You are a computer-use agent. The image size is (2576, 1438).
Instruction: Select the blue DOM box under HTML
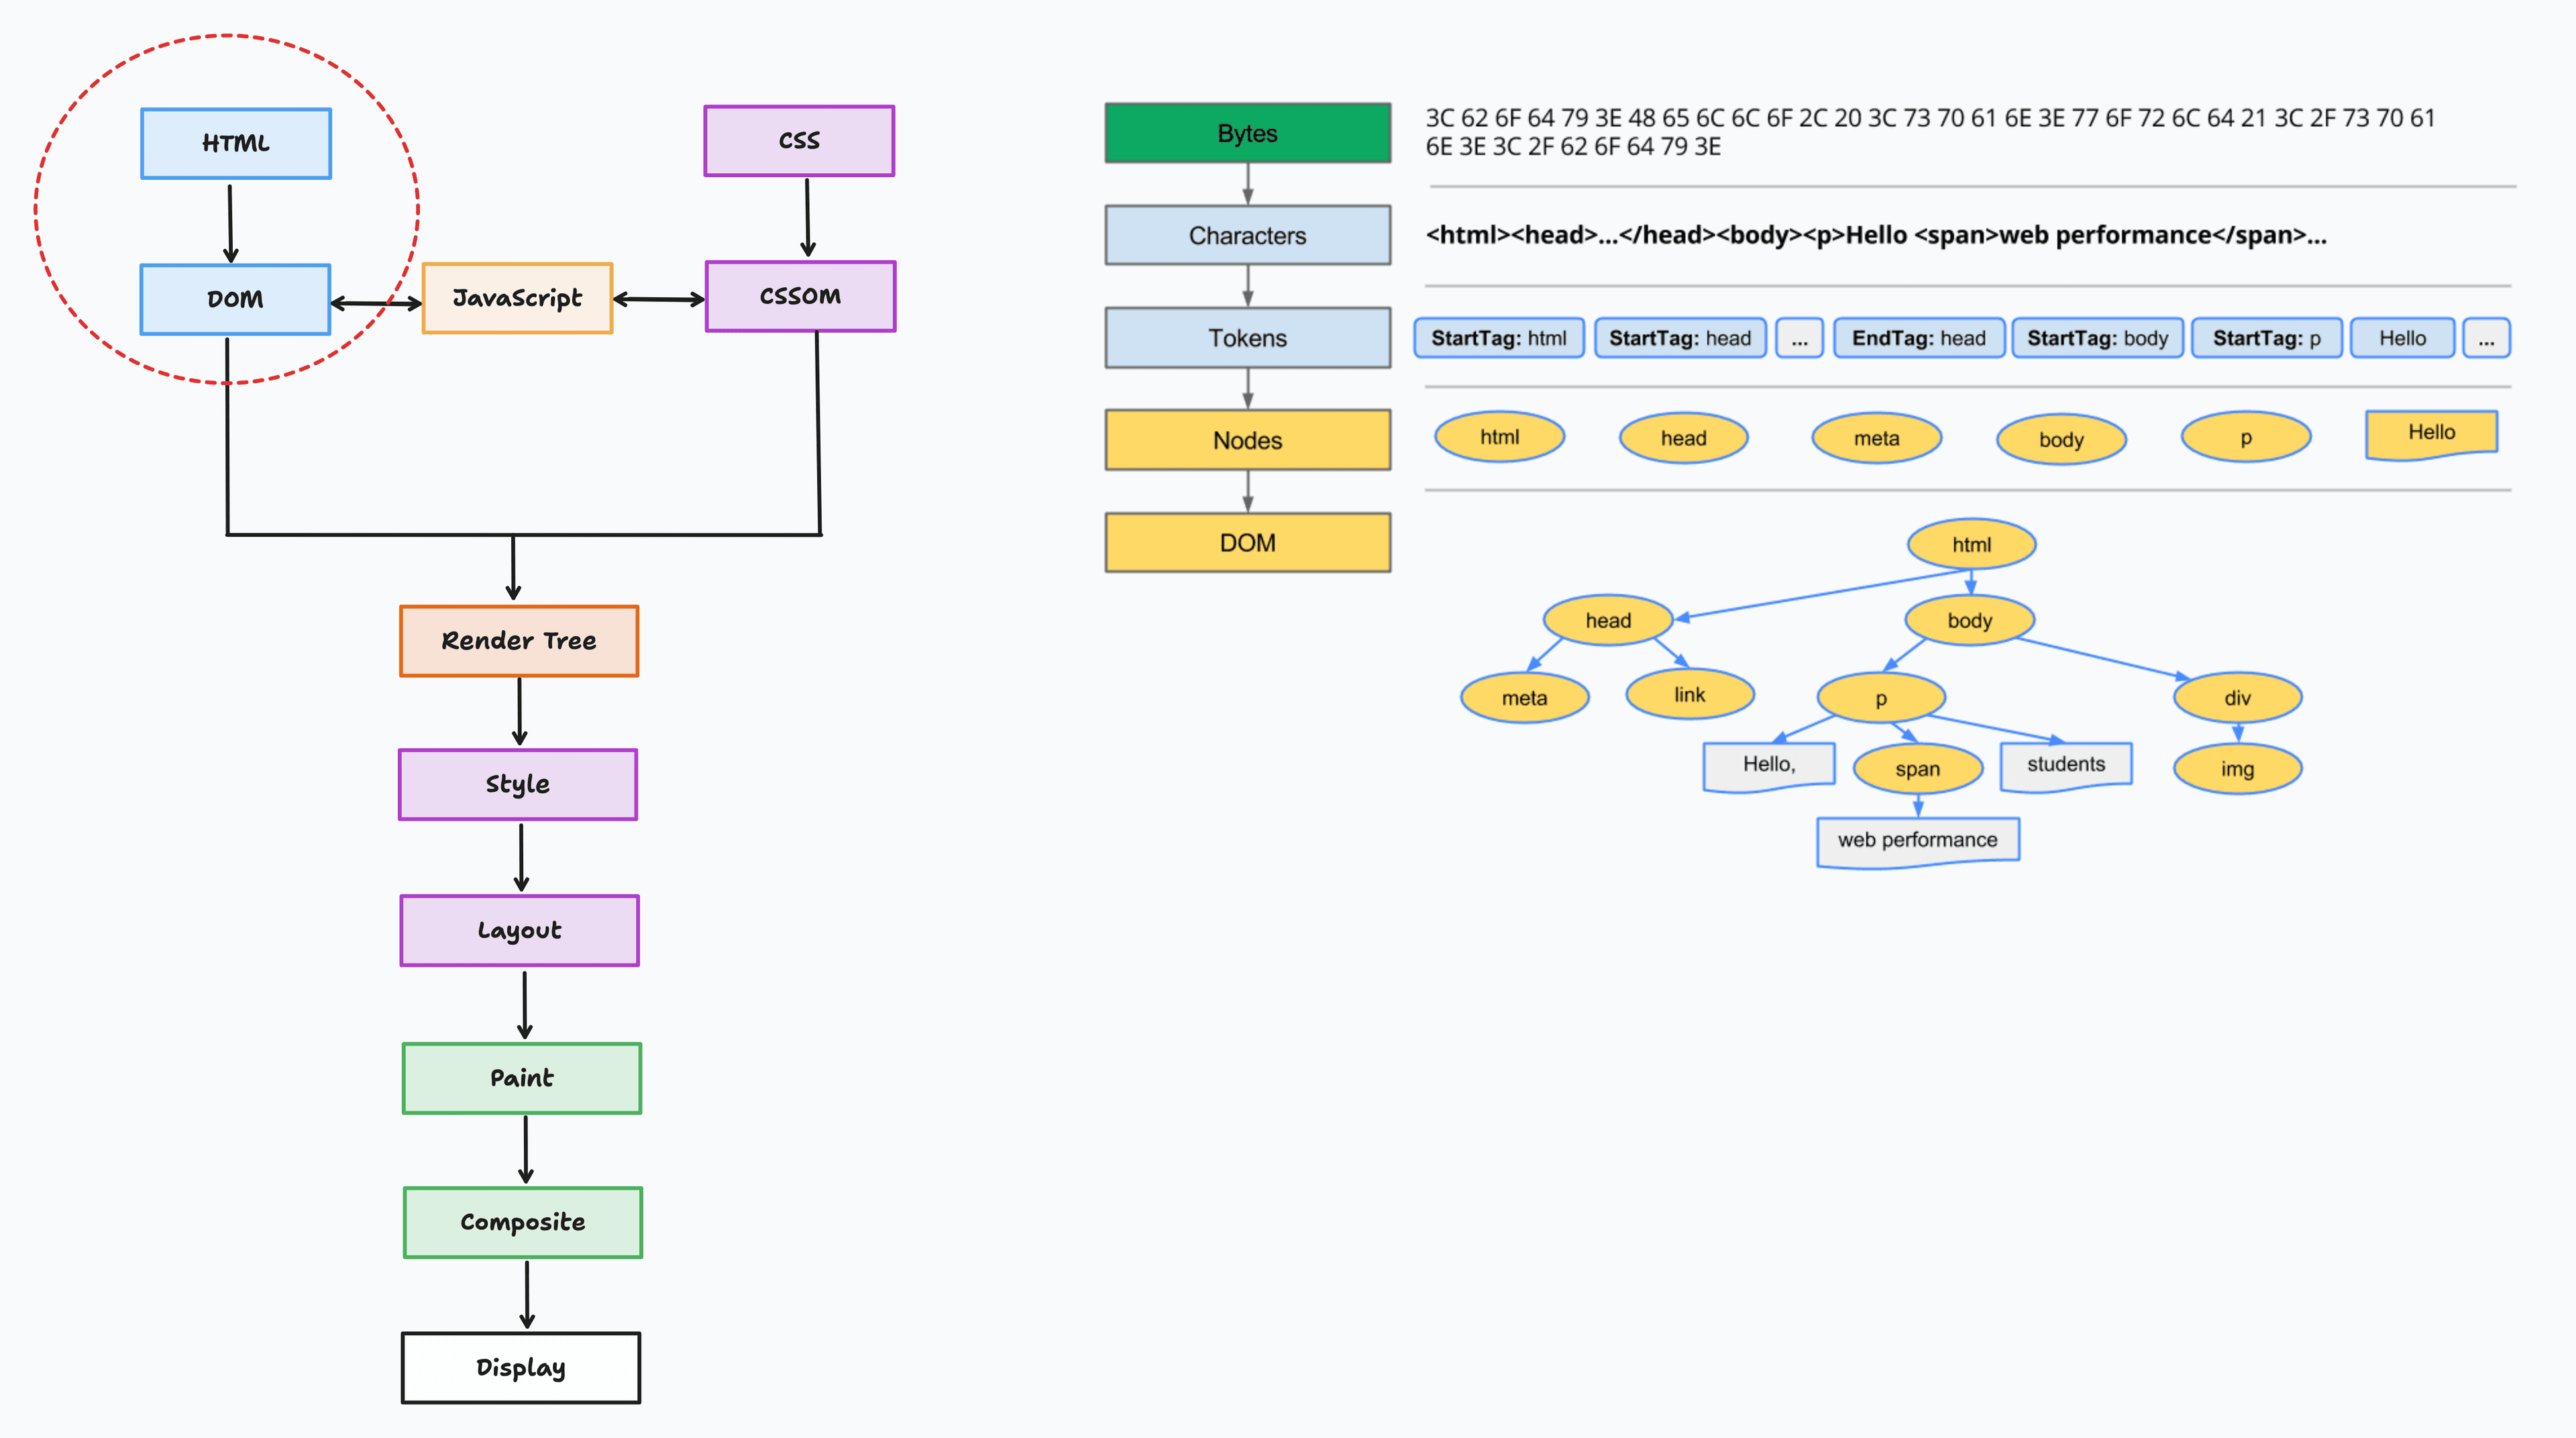[235, 299]
